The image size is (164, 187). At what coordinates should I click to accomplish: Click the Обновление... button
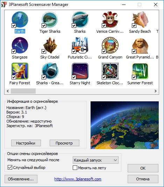[x=21, y=179]
